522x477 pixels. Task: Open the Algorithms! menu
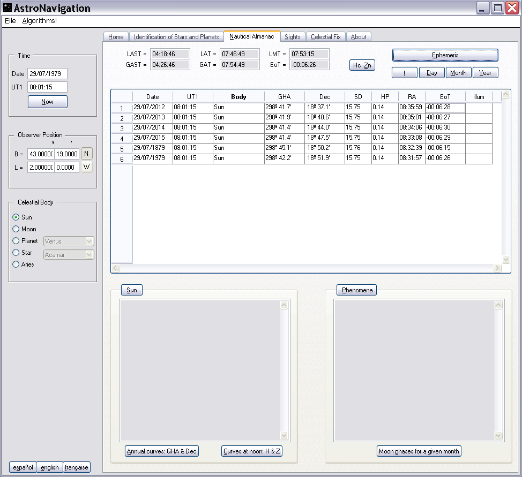coord(39,21)
